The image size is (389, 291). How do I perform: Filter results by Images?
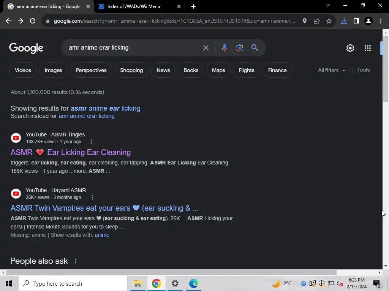click(53, 70)
